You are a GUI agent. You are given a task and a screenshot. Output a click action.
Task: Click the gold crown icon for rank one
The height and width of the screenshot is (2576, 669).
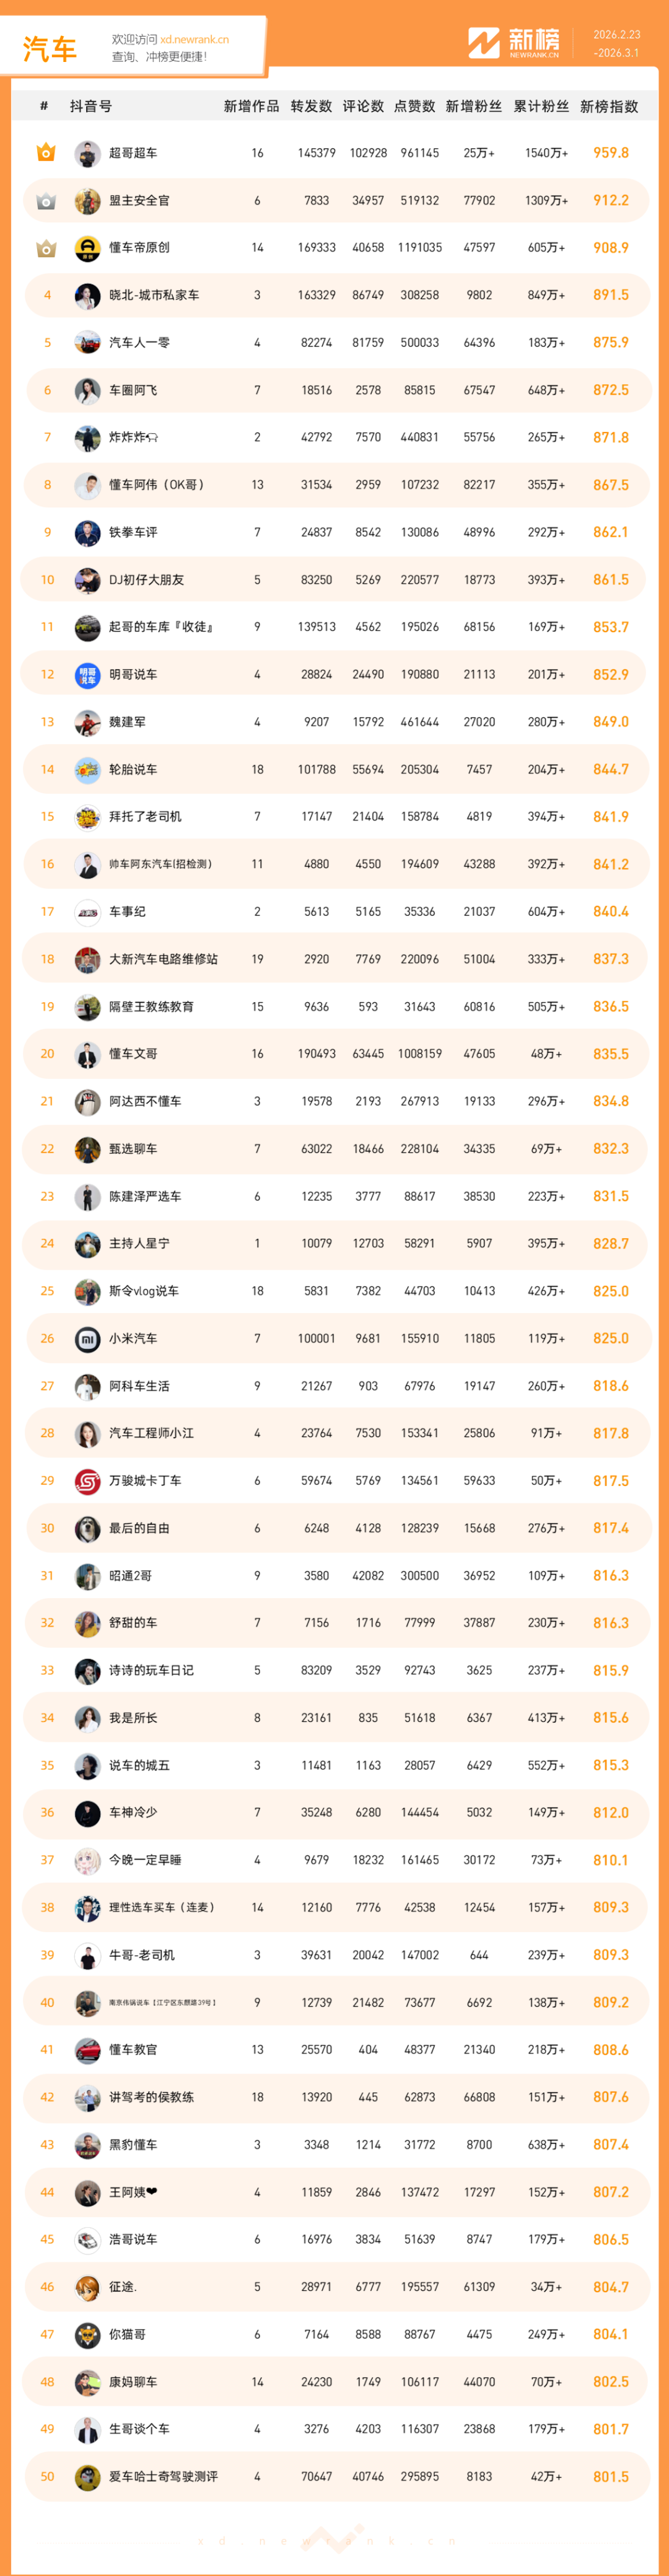point(46,153)
